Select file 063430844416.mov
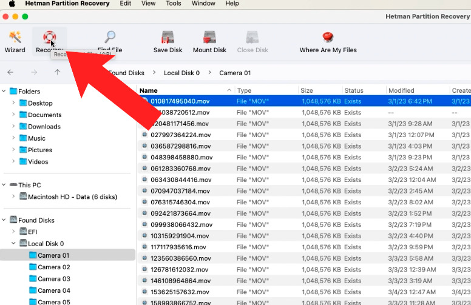Image resolution: width=471 pixels, height=305 pixels. click(x=304, y=180)
